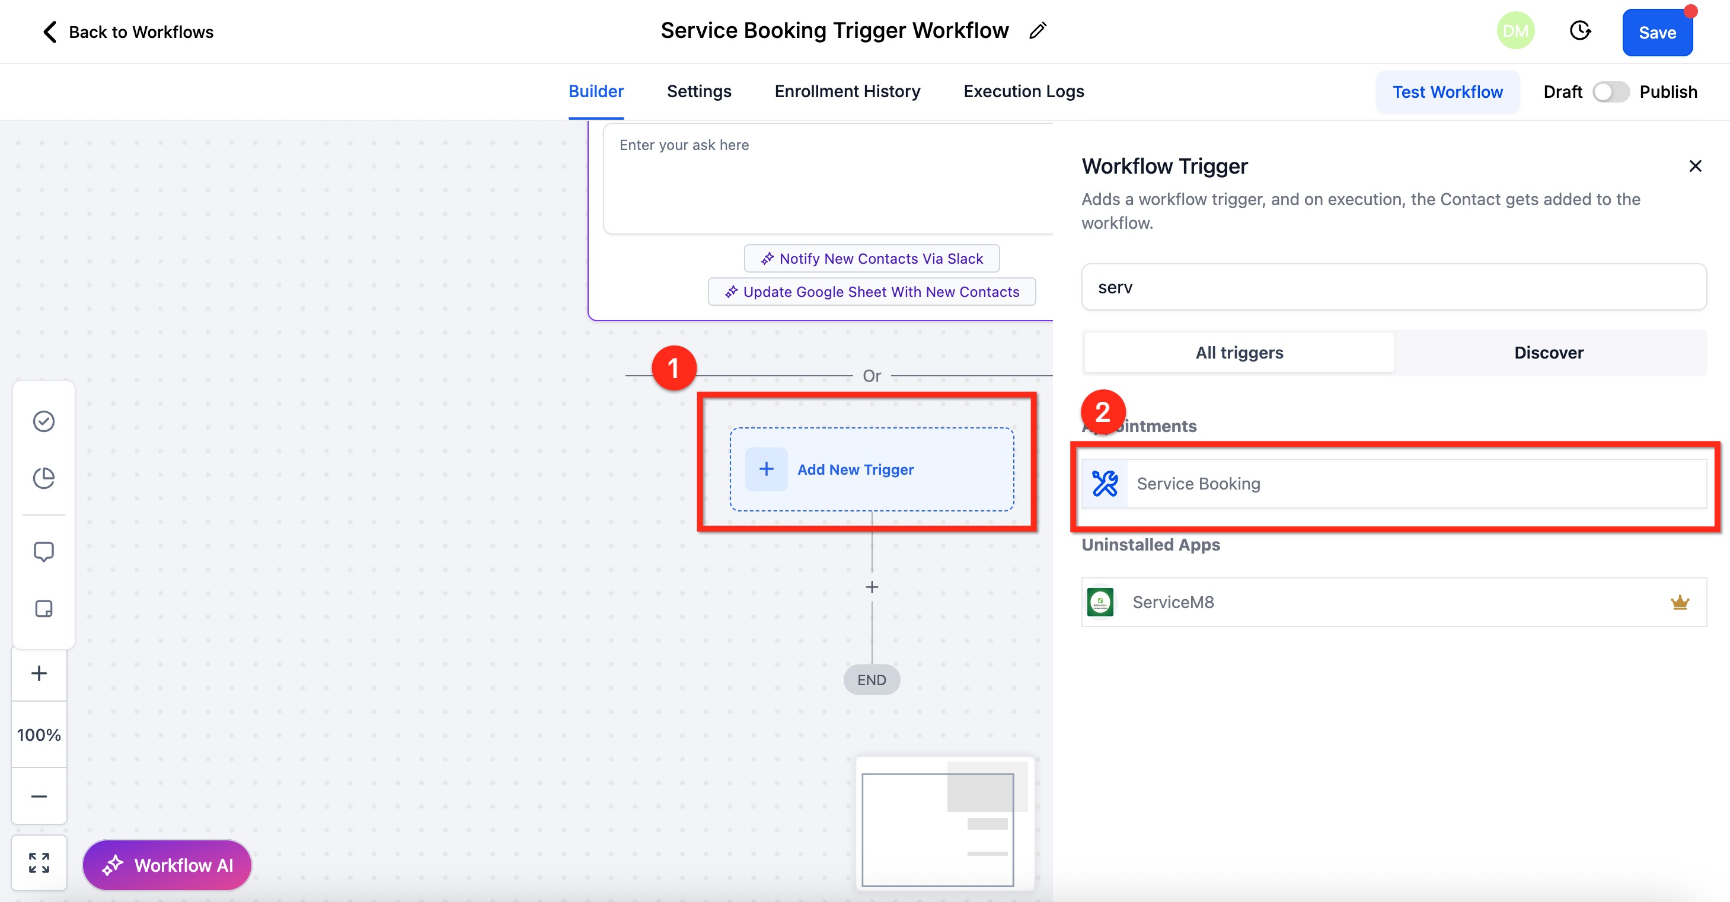Click the comment bubble sidebar icon
The image size is (1730, 902).
44,552
